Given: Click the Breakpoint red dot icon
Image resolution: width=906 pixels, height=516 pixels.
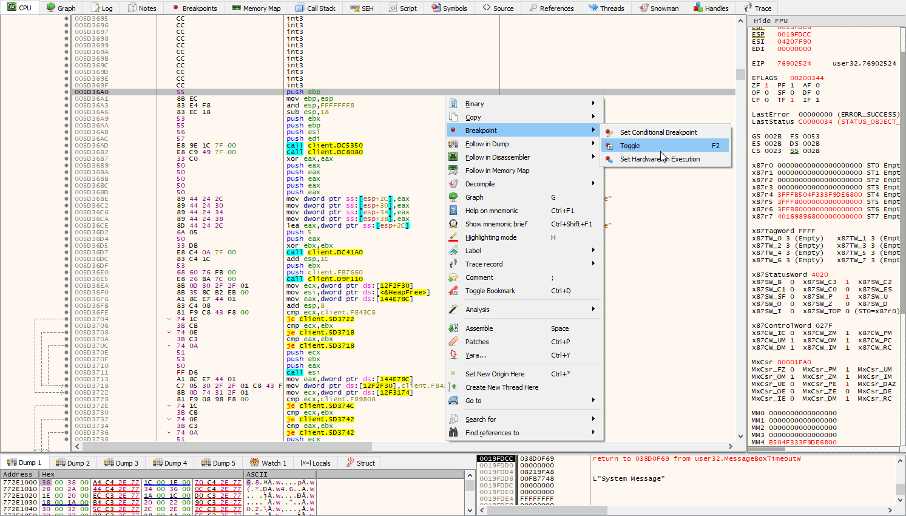Looking at the screenshot, I should click(453, 131).
